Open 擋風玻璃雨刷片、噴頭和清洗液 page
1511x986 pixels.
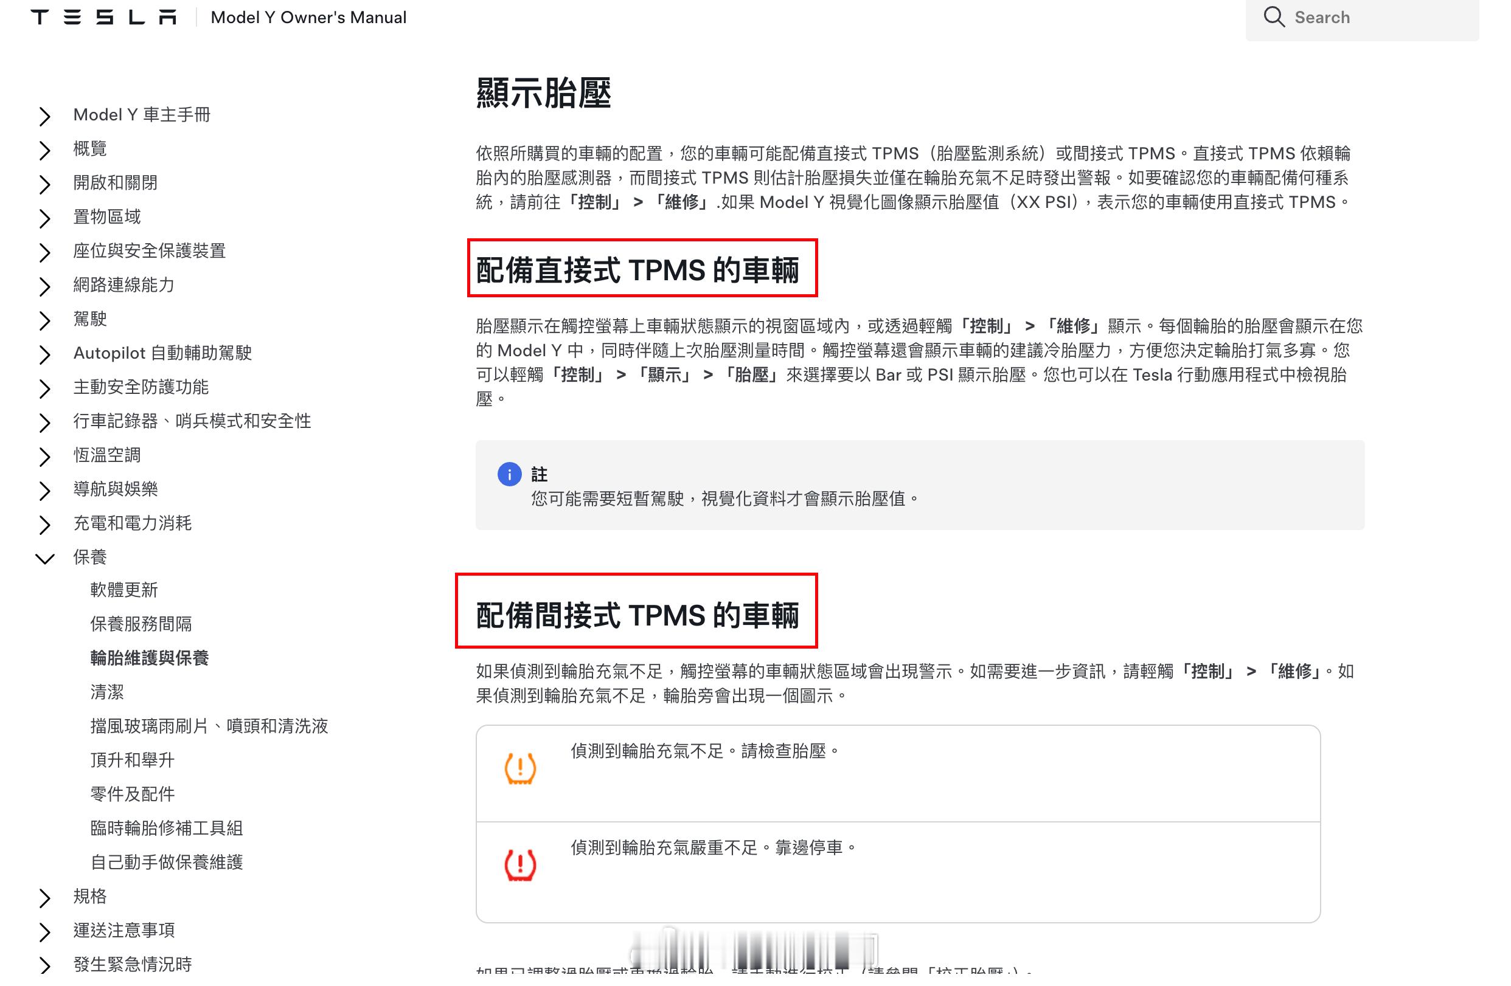(x=209, y=726)
